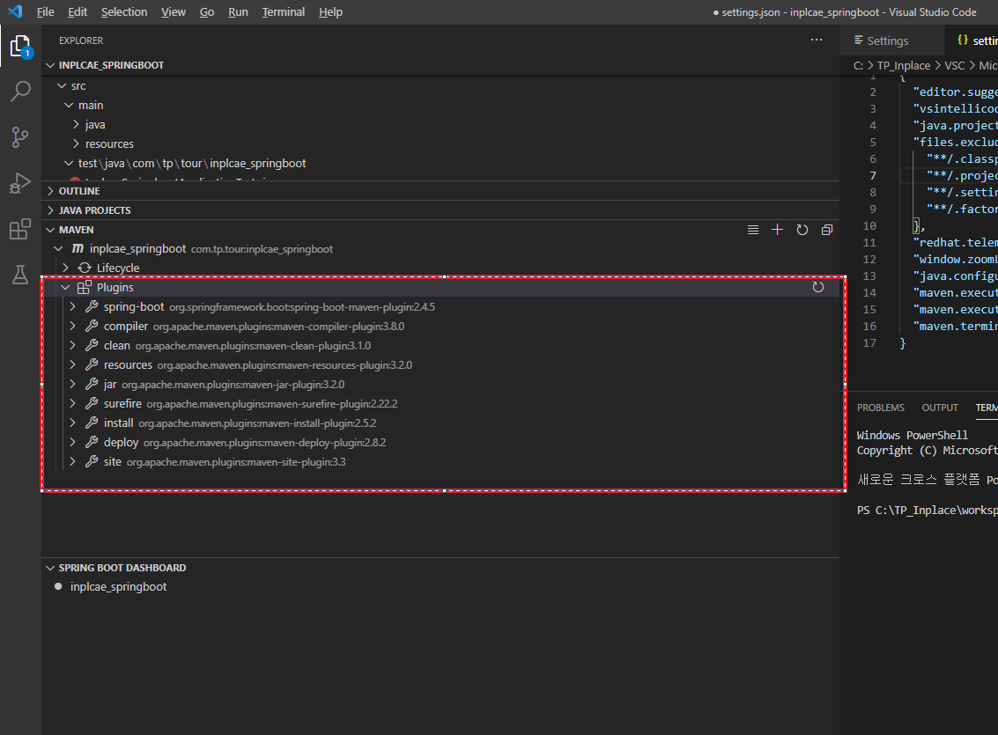Image resolution: width=998 pixels, height=735 pixels.
Task: Open Source Control view icon
Action: tap(20, 136)
